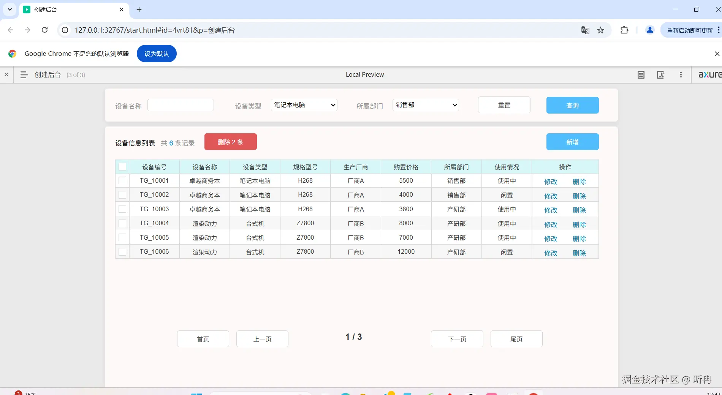Click 修改 for device TG_10001

coord(551,182)
